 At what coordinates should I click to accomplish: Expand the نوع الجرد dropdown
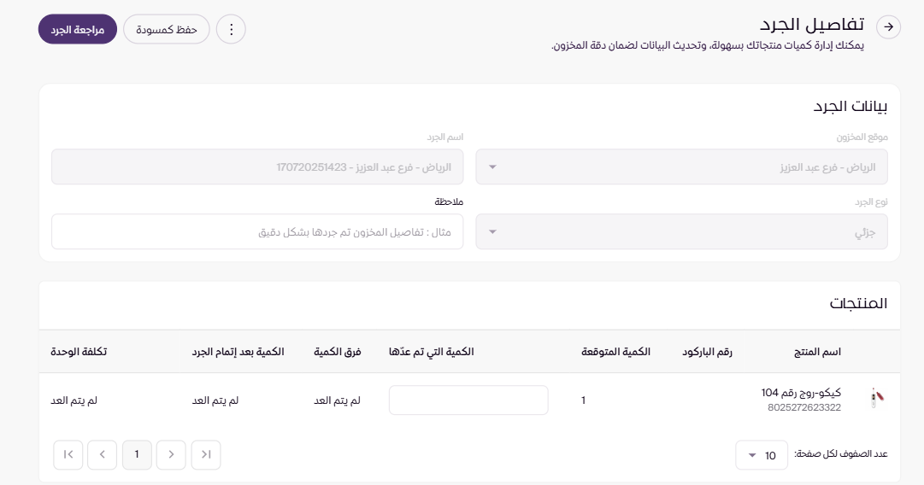point(681,231)
